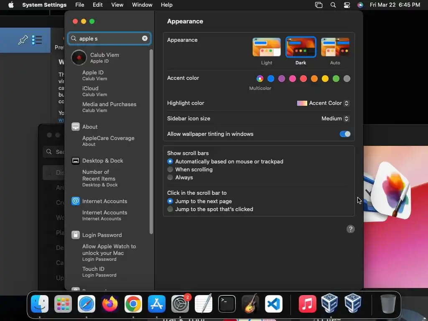
Task: Click System Settings icon in Dock
Action: click(x=180, y=304)
